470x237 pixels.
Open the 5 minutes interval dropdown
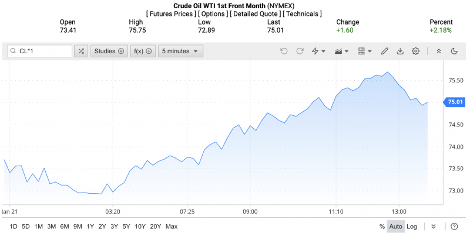click(x=180, y=51)
